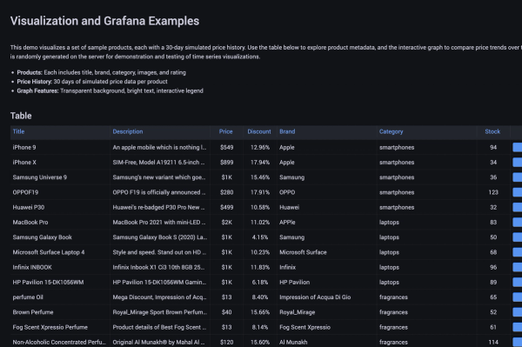Viewport: 522px width, 347px height.
Task: Select the MacBook Pro description cell
Action: pyautogui.click(x=160, y=223)
